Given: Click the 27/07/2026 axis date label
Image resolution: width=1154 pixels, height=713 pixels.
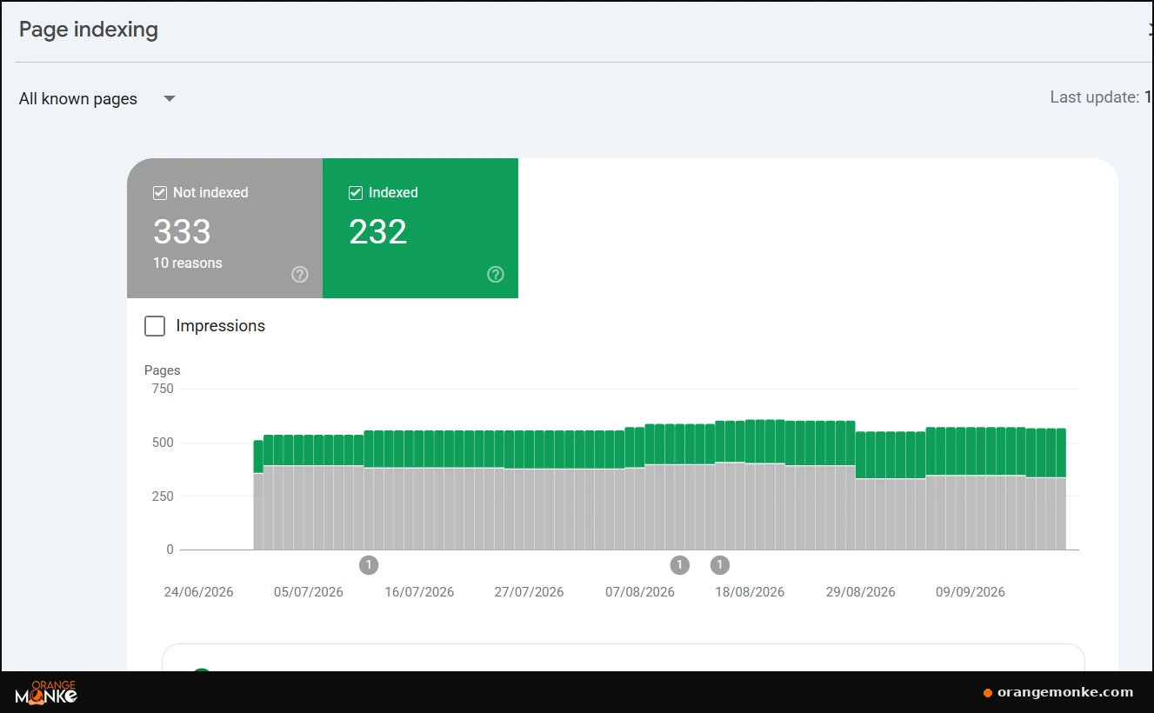Looking at the screenshot, I should click(529, 592).
